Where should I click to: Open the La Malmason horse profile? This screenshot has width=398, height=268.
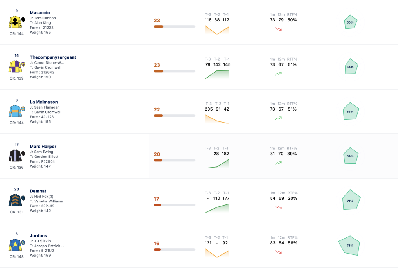coord(44,102)
